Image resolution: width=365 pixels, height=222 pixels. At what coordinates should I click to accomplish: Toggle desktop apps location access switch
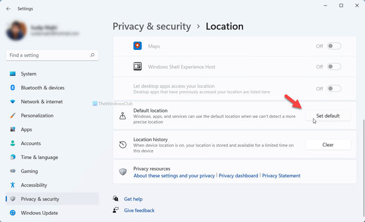point(334,89)
